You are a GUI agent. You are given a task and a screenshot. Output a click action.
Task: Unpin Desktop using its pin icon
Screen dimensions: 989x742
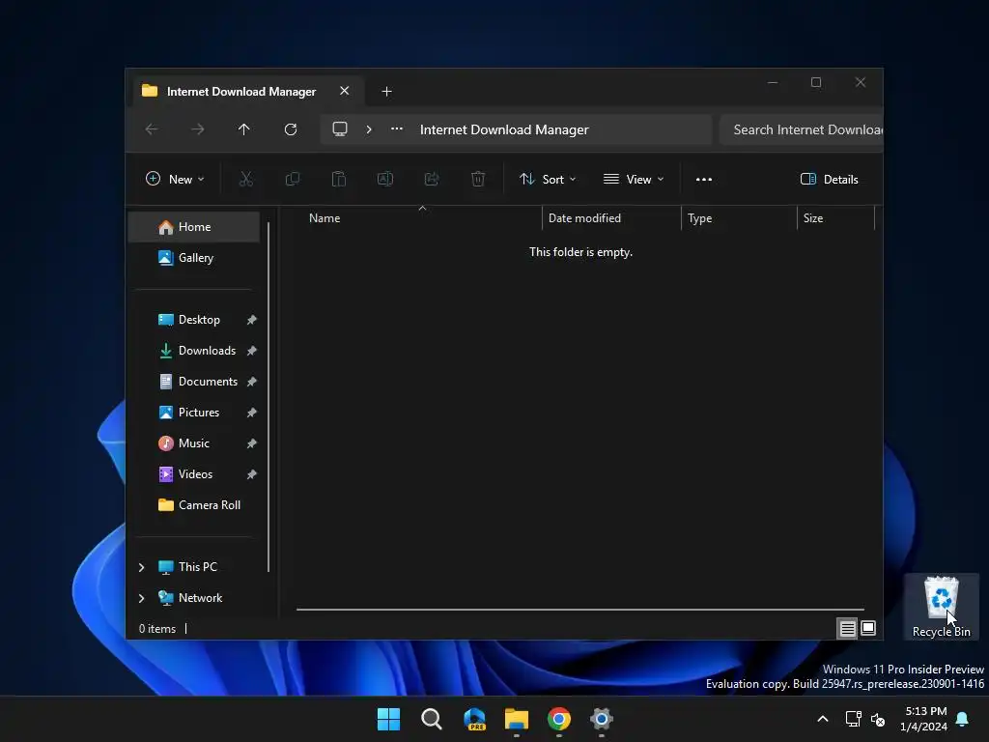252,320
